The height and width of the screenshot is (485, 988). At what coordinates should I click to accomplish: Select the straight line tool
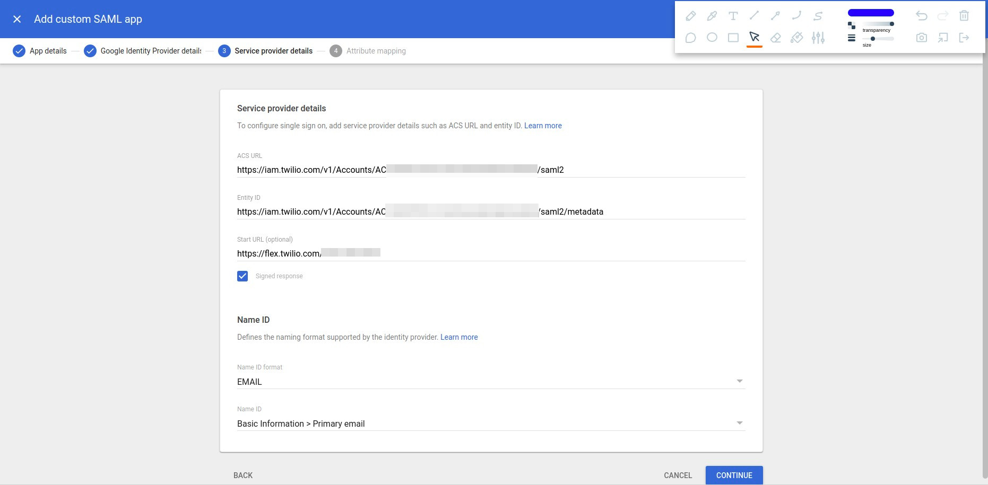754,16
